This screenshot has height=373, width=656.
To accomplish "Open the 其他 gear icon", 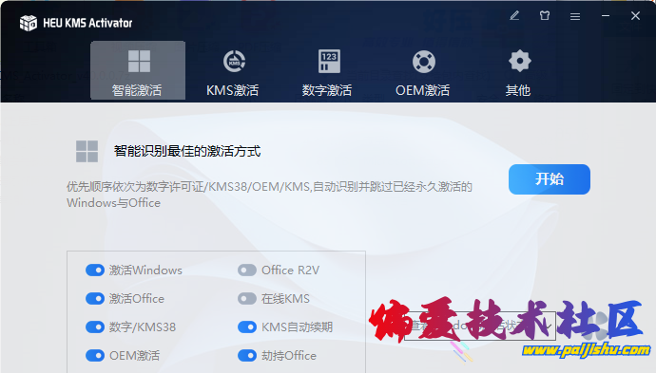I will pyautogui.click(x=520, y=61).
